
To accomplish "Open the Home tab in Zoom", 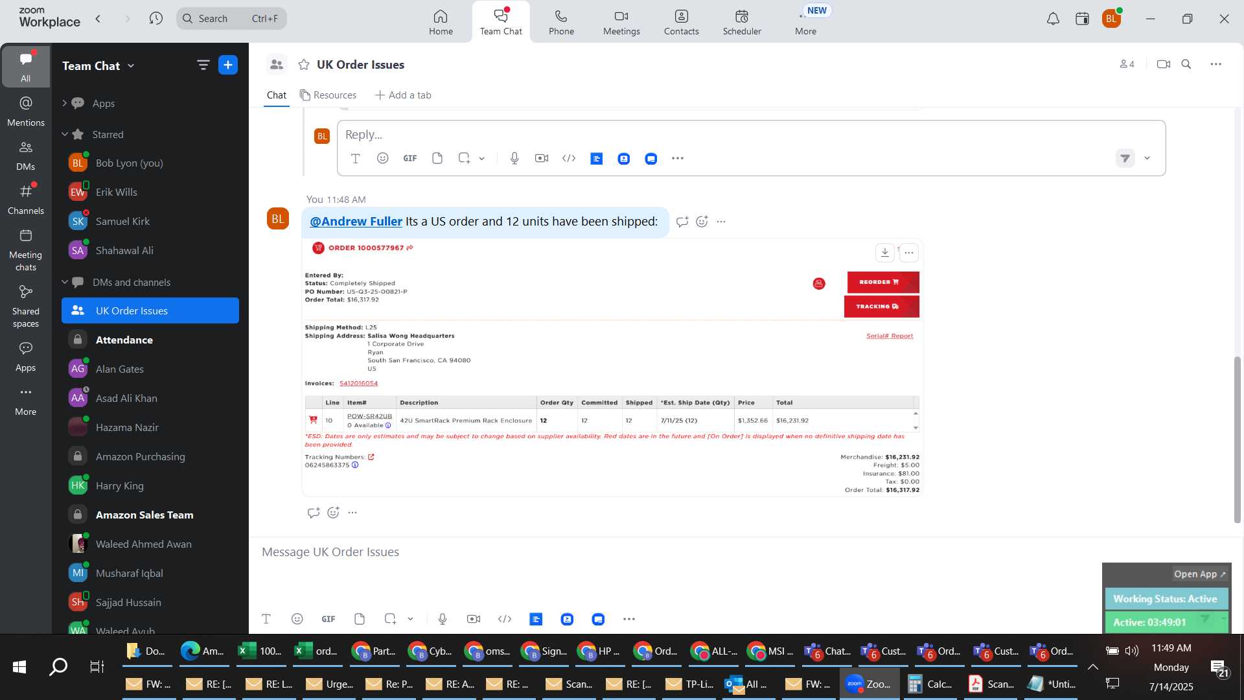I will point(441,22).
